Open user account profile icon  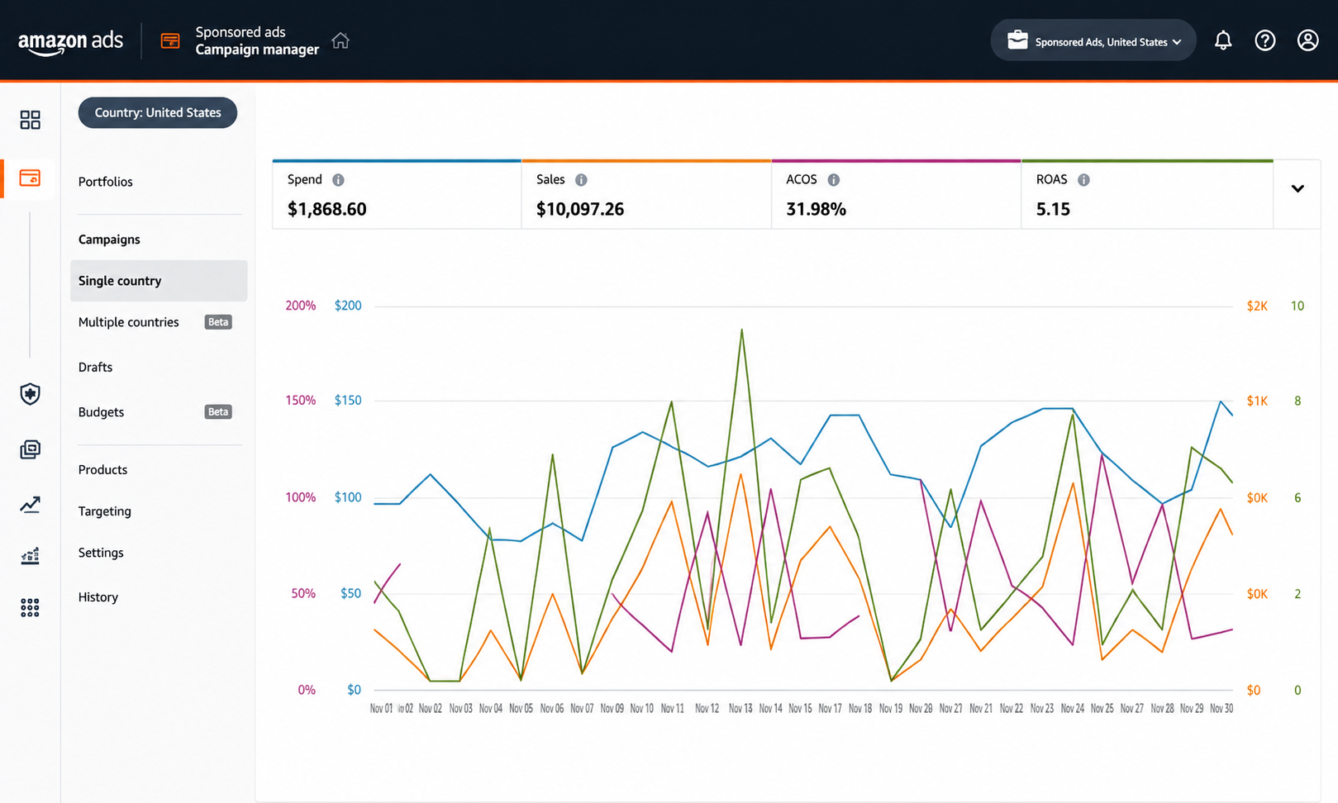pyautogui.click(x=1307, y=40)
